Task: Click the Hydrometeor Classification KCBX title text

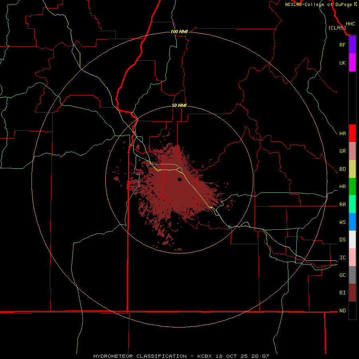Action: pos(181,356)
